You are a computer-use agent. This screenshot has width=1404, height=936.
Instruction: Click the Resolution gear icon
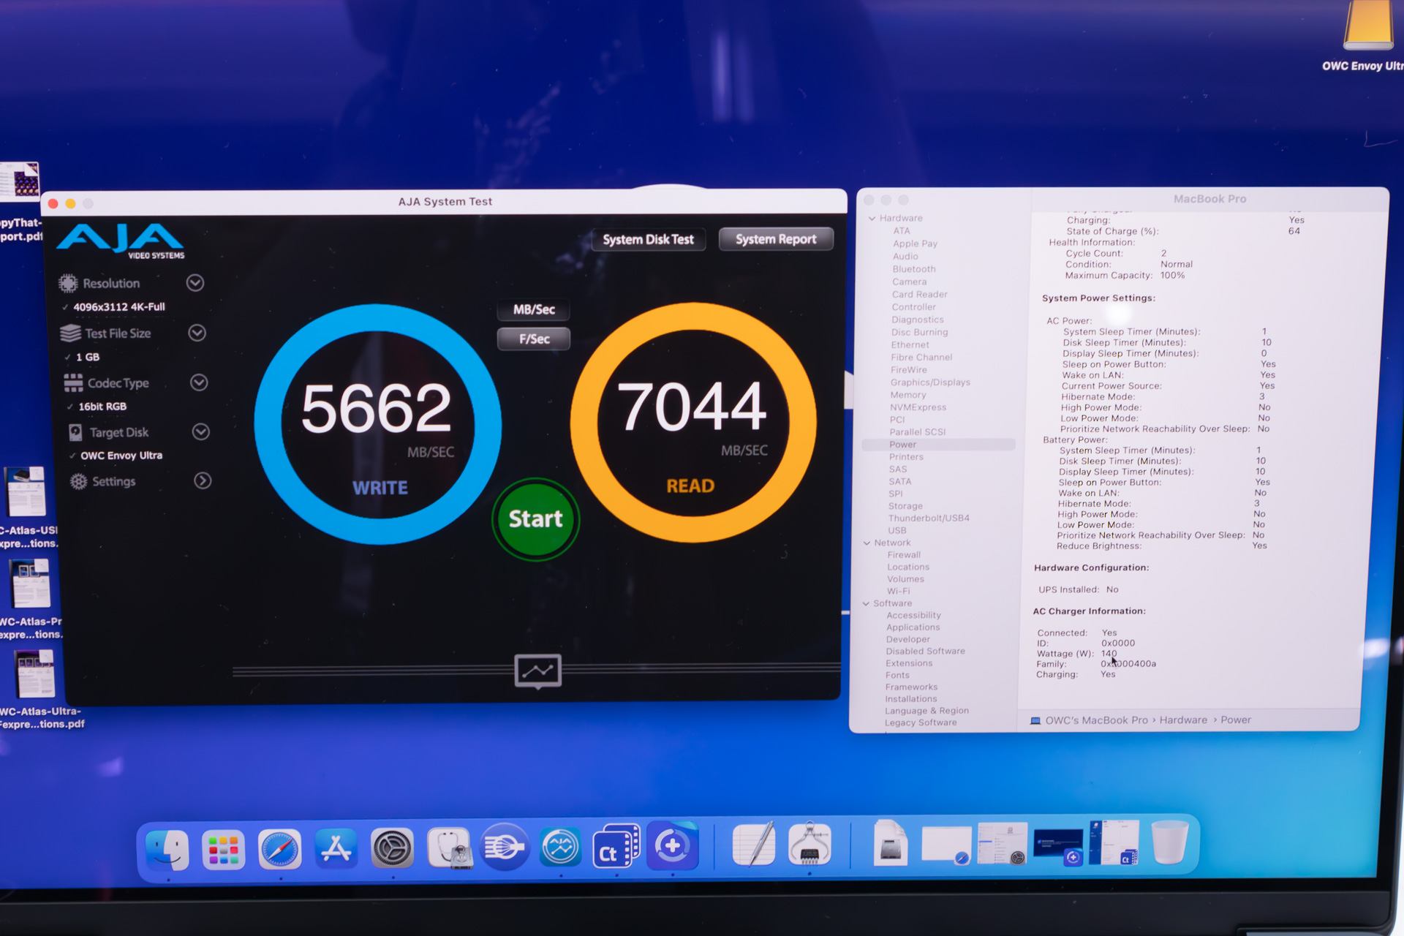point(68,283)
